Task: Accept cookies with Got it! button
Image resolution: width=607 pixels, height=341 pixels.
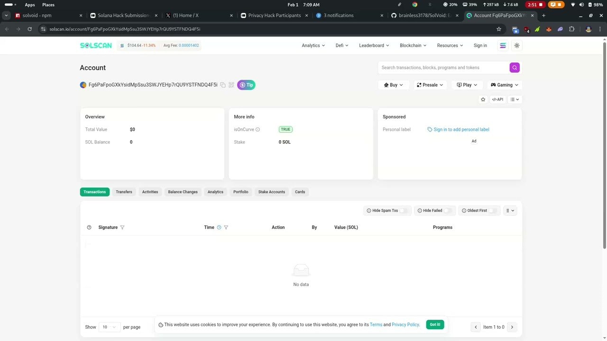Action: pos(435,324)
